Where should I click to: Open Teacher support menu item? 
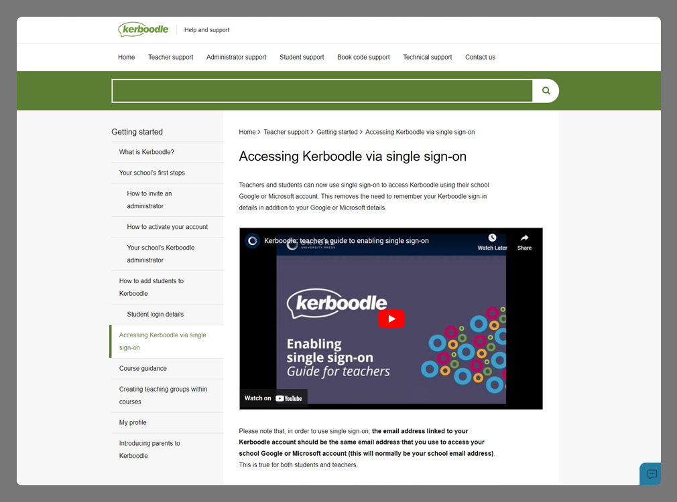[170, 57]
